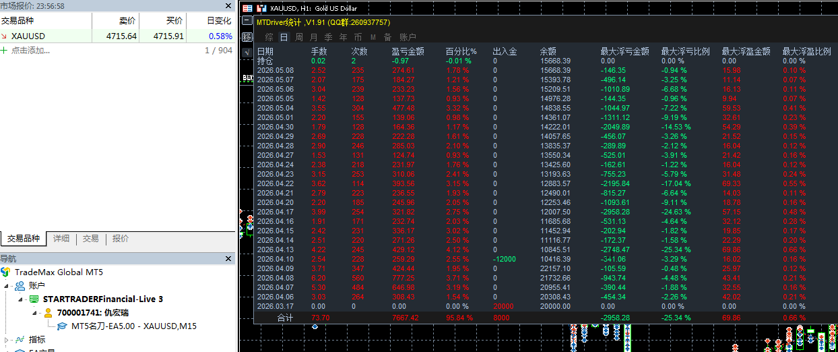
Task: Click the 移 move button left of panel
Action: click(247, 37)
